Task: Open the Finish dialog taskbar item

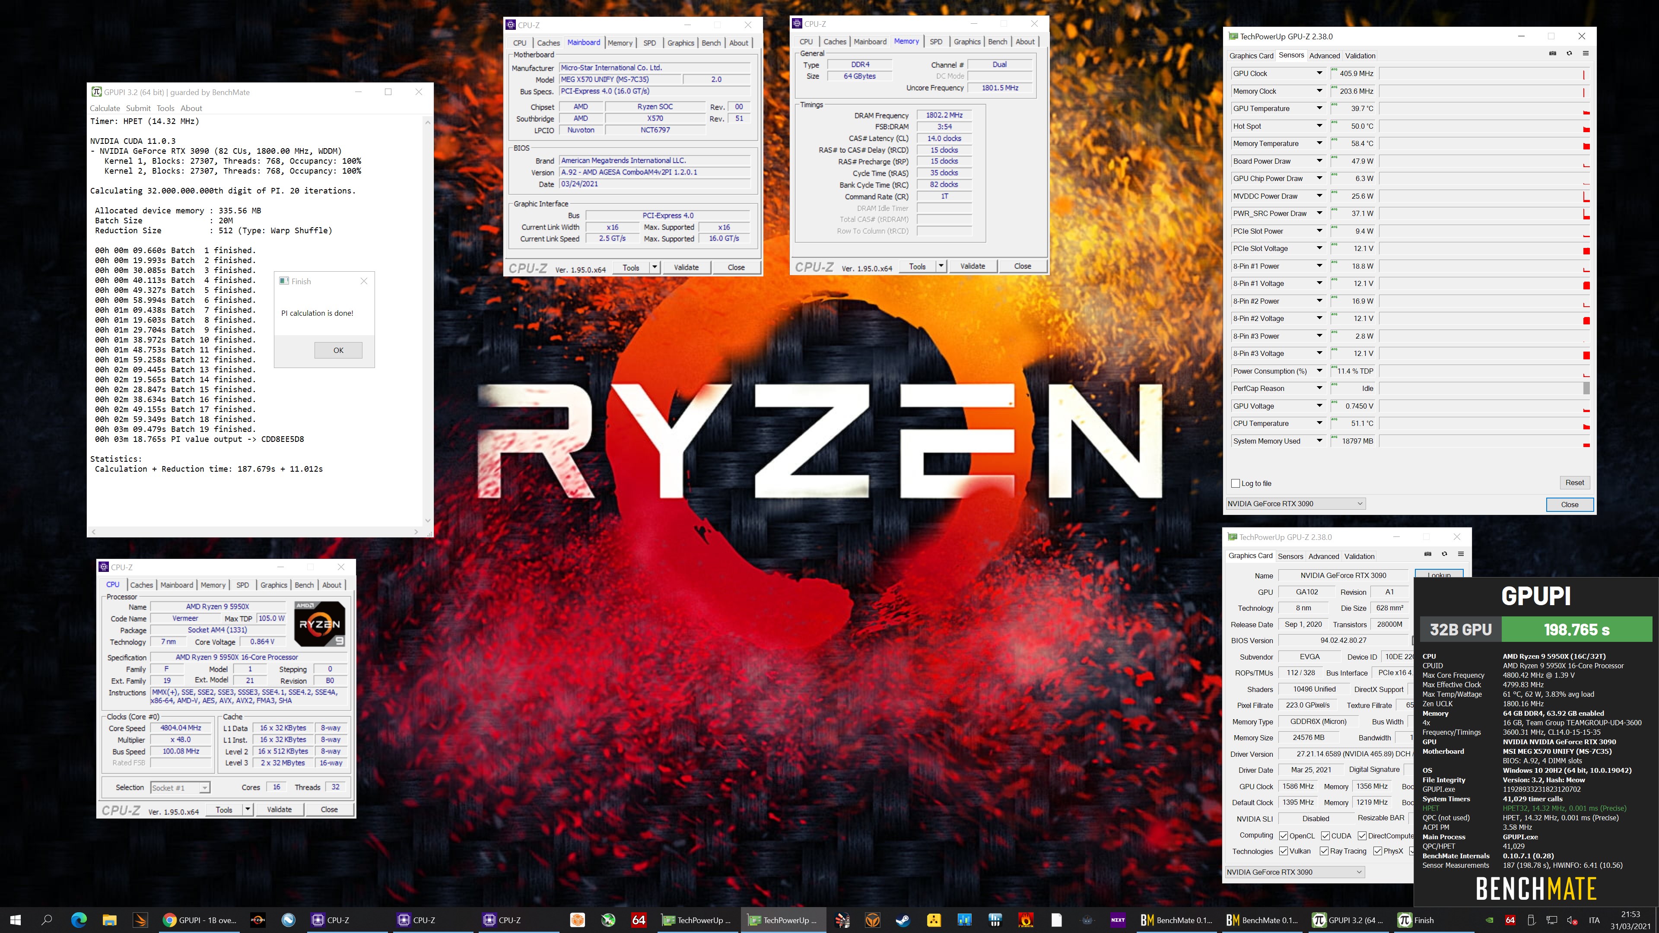Action: tap(1434, 920)
